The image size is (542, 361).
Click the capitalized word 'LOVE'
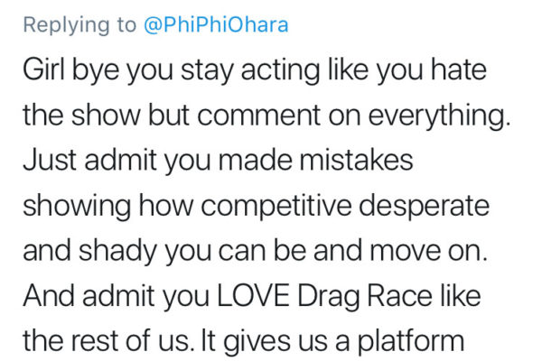point(253,296)
